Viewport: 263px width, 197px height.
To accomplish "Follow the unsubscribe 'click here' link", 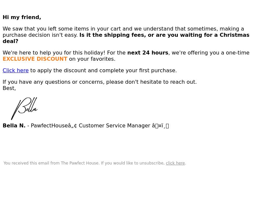I will click(175, 163).
